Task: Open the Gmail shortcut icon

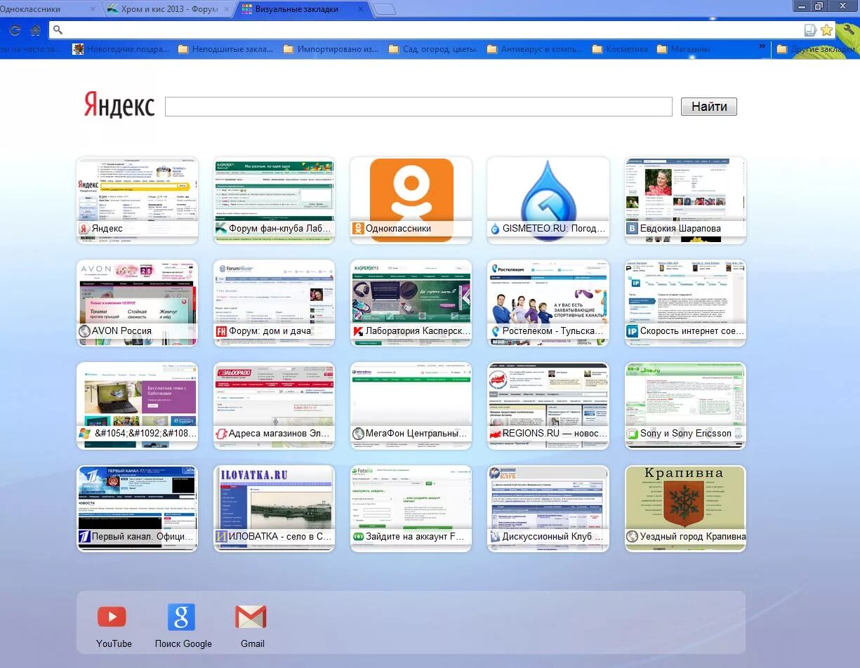Action: (x=251, y=617)
